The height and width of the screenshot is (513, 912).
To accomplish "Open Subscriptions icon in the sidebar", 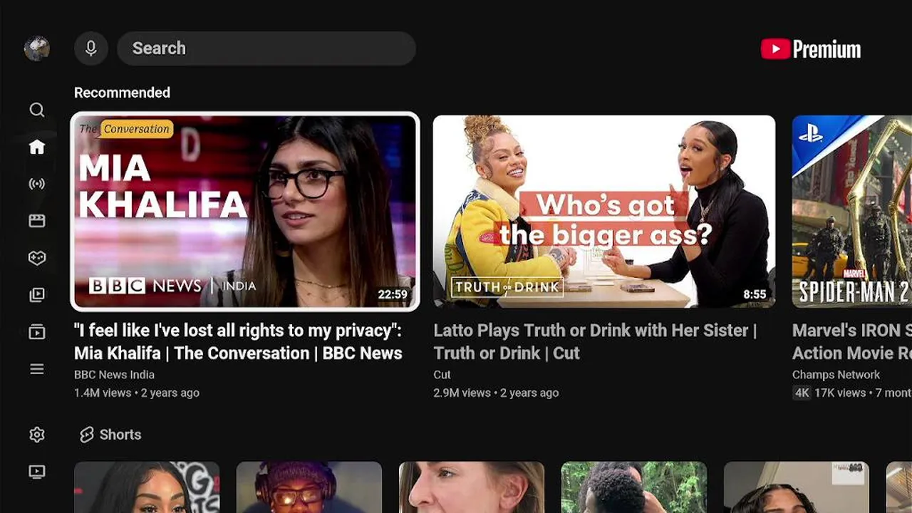I will (x=37, y=295).
